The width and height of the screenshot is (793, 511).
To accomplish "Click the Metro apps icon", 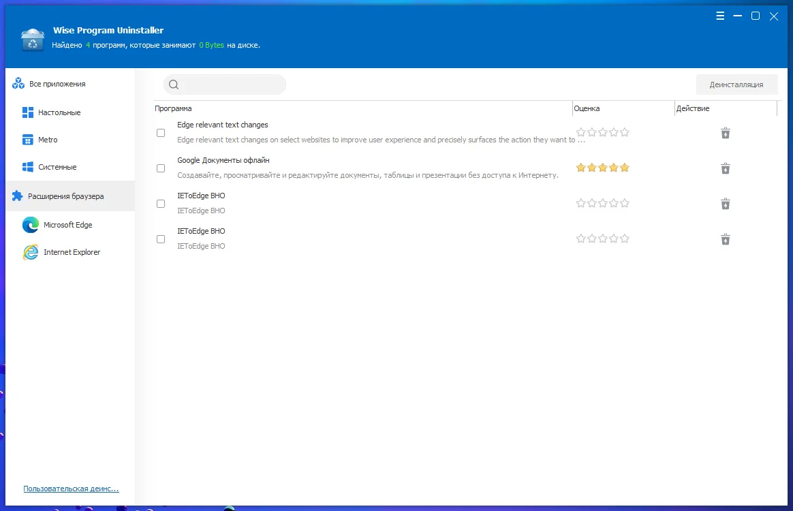I will click(28, 140).
